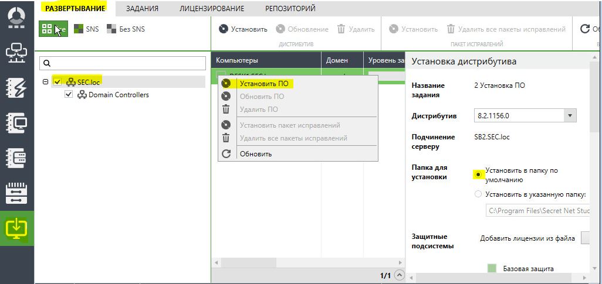The image size is (602, 284).
Task: Click the Обновление toolbar button
Action: coord(302,29)
